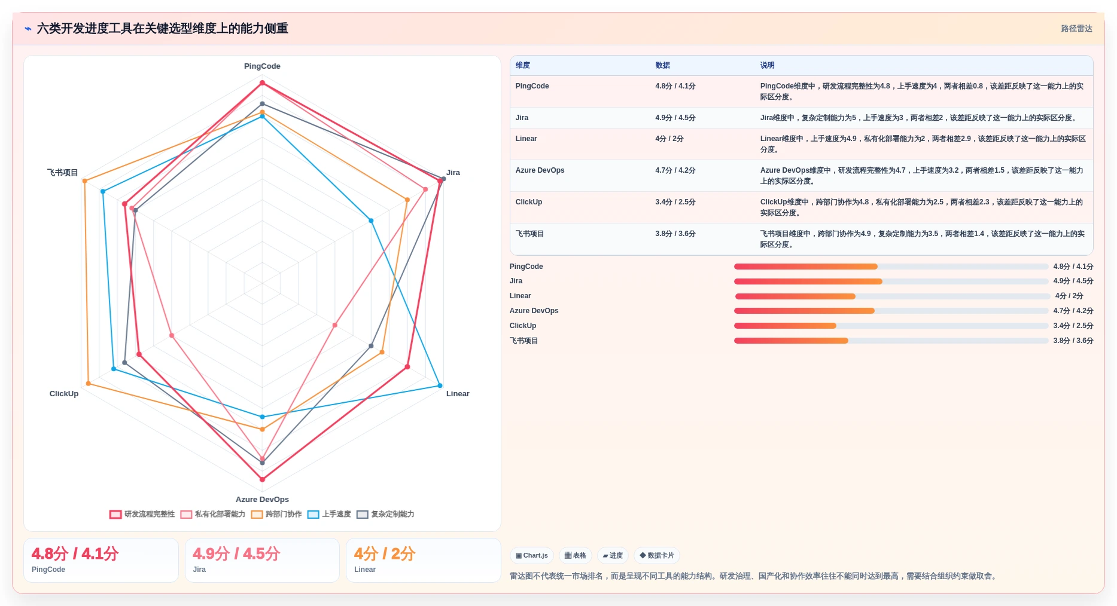The height and width of the screenshot is (606, 1117).
Task: Click the 4.7分 / 4.2分 table cell
Action: click(675, 170)
